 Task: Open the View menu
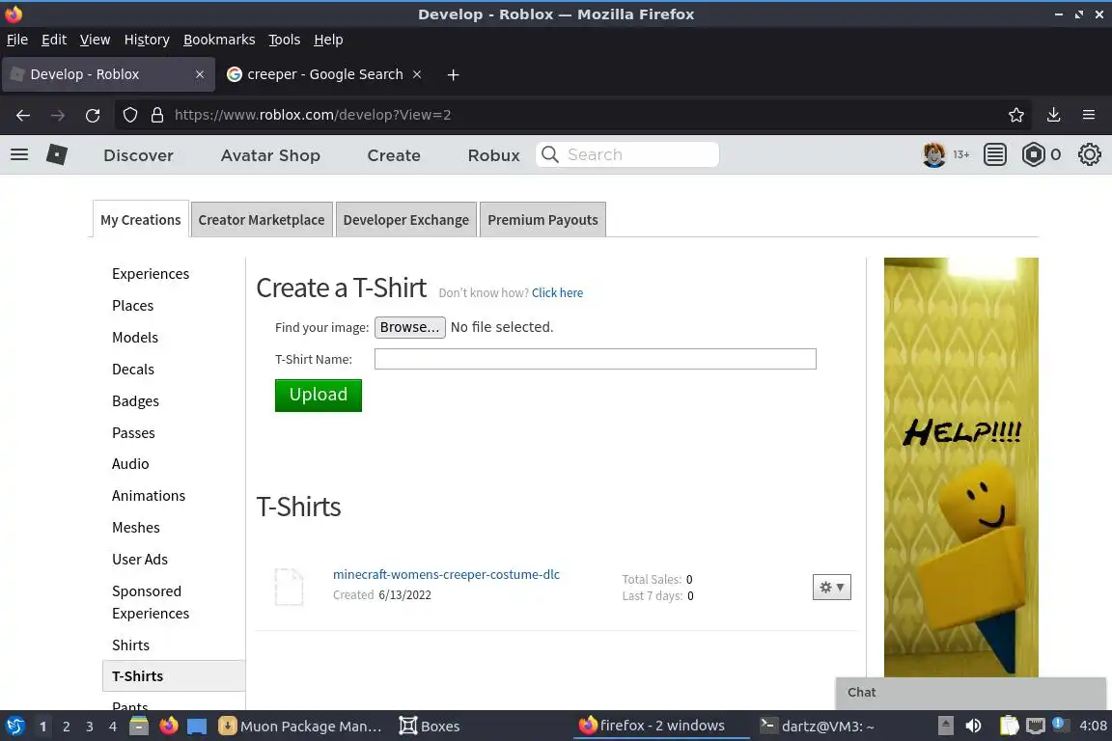coord(95,40)
